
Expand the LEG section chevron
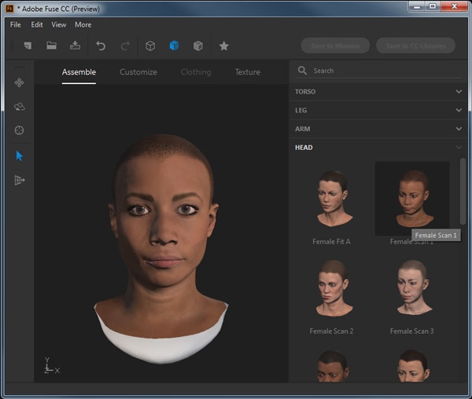click(x=459, y=111)
